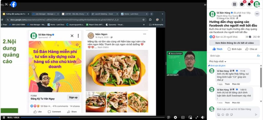Viewport: 263px width, 120px height.
Task: Open the post options three-dot button
Action: [x=257, y=14]
